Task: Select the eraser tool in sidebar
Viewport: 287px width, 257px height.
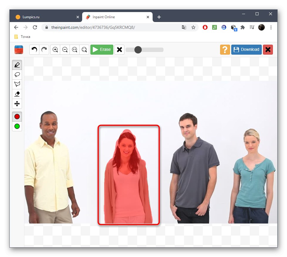Action: 17,94
